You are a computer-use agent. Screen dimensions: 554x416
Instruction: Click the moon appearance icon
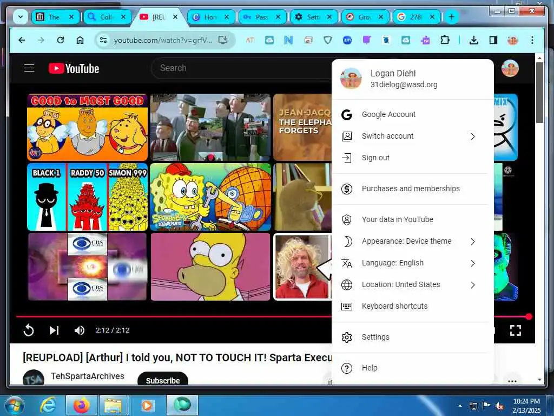[348, 241]
